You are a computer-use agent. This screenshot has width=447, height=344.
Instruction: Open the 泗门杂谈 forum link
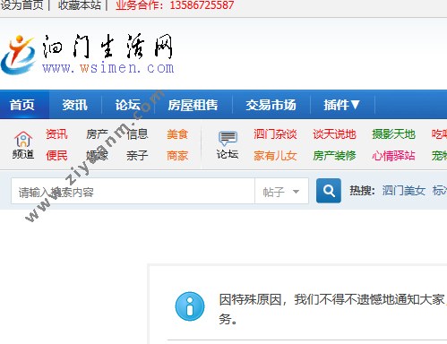(x=275, y=134)
